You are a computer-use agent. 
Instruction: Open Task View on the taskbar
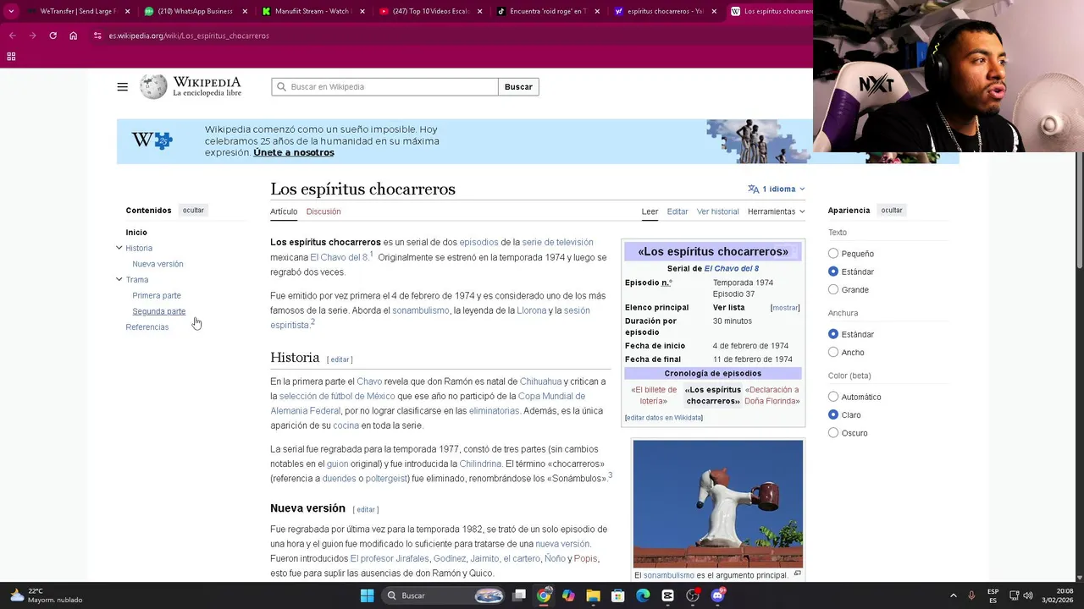coord(519,595)
